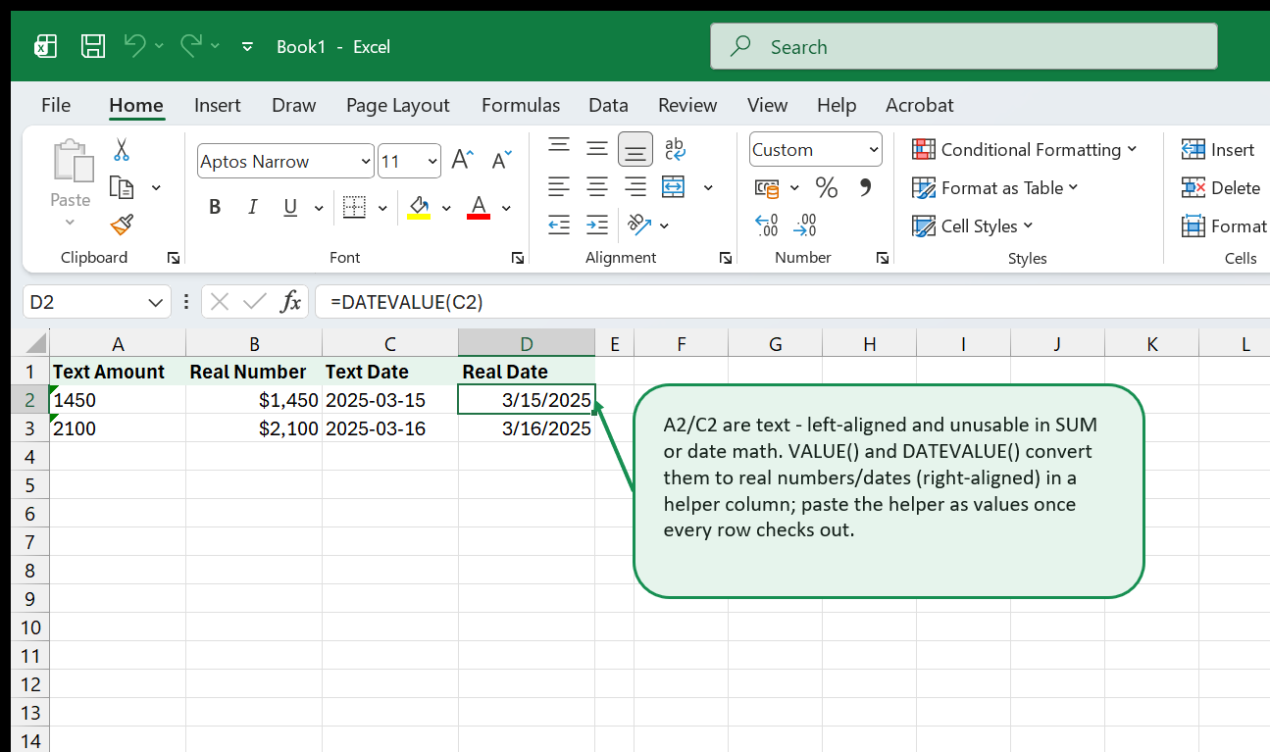Click the Middle Align icon
The image size is (1270, 752).
click(597, 149)
